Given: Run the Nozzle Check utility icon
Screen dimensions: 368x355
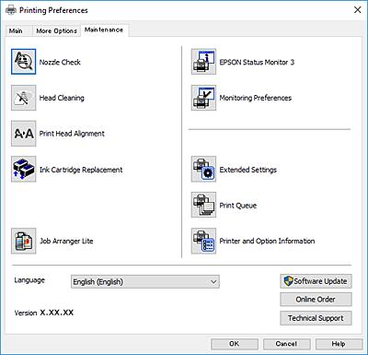Looking at the screenshot, I should point(24,62).
